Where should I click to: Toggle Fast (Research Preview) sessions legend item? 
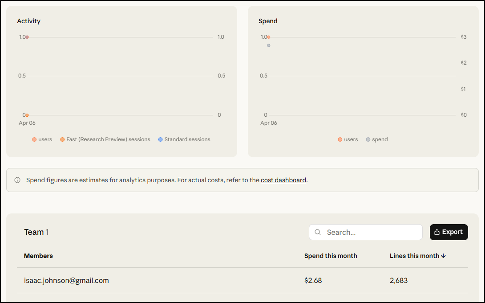coord(105,139)
